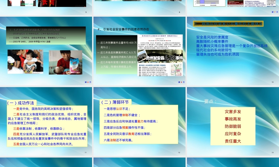Image resolution: width=279 pixels, height=167 pixels.
Task: Click the red neon sign photo in slide 5
Action: click(x=62, y=3)
